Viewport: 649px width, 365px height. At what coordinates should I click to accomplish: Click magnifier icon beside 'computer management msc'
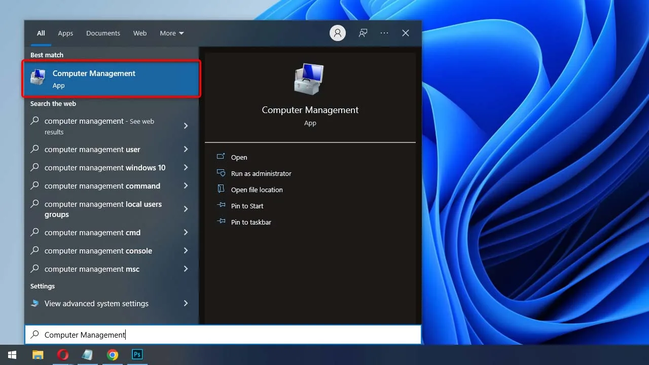click(34, 269)
